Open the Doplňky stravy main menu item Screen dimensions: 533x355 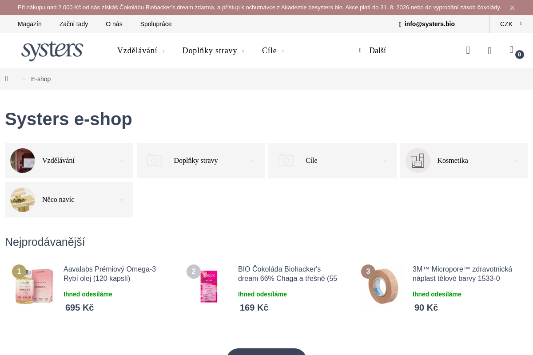point(210,51)
